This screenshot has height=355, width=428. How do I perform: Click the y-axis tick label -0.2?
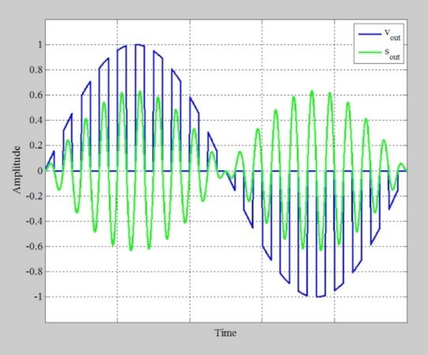35,196
